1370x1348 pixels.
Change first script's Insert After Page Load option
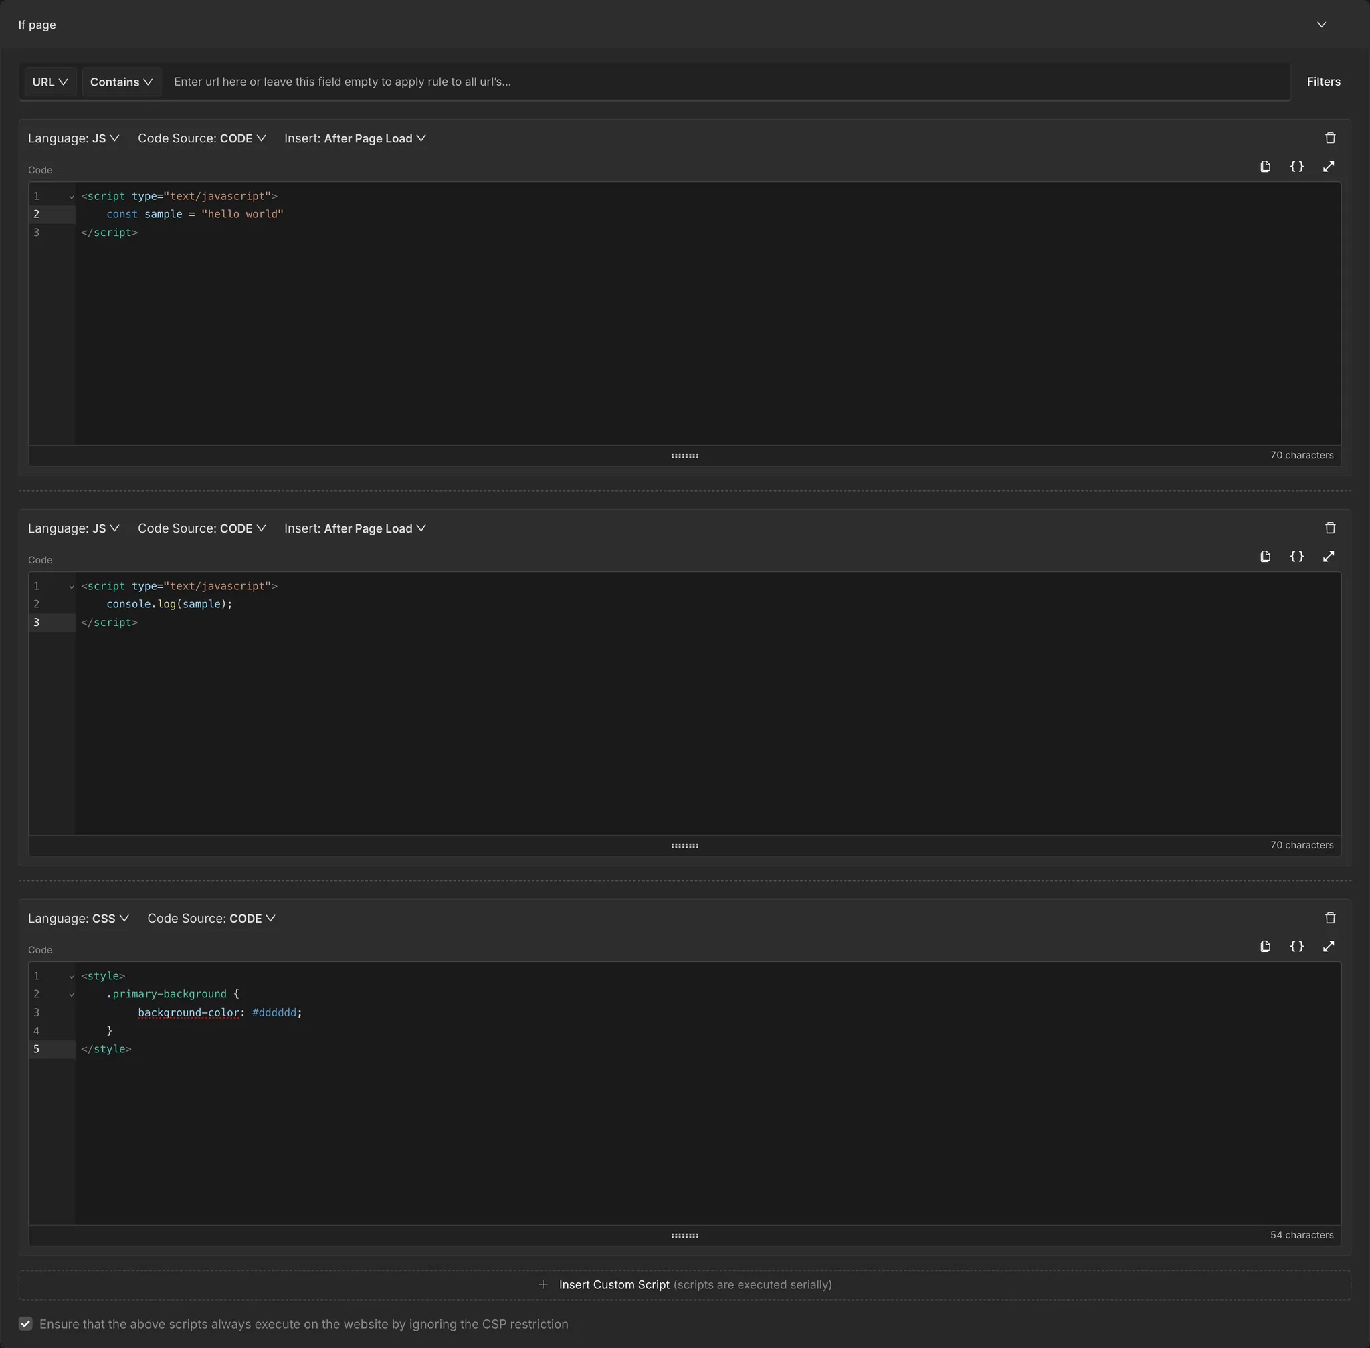pyautogui.click(x=355, y=138)
